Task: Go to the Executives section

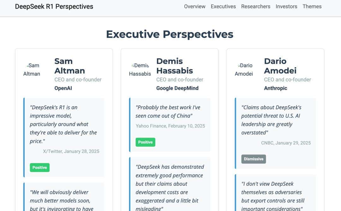Action: coord(223,6)
